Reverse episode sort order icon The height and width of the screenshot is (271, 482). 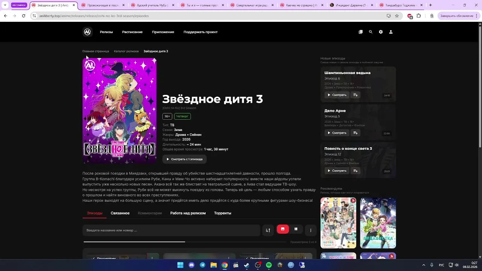268,230
